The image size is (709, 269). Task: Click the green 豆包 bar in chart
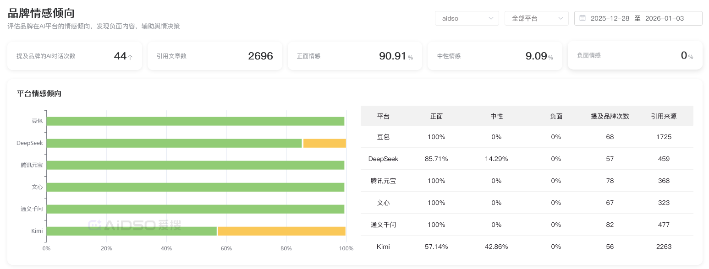coord(195,121)
